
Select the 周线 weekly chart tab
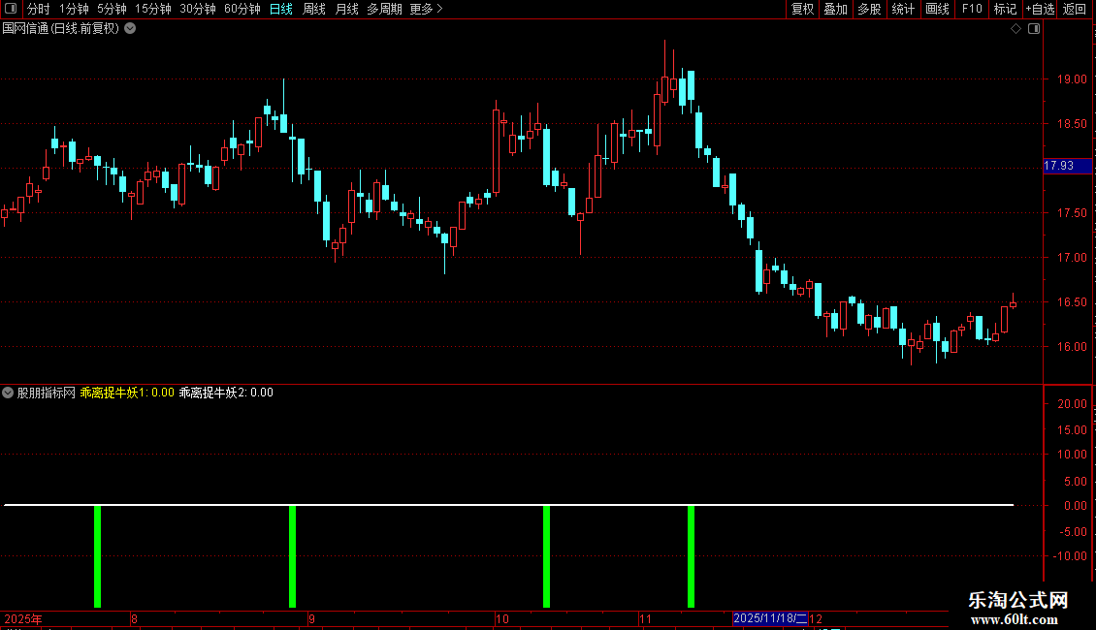tap(314, 9)
